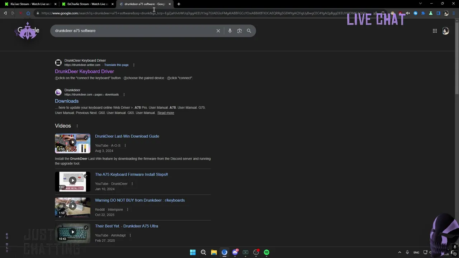Open Windows taskbar search
The height and width of the screenshot is (258, 459).
click(x=203, y=252)
